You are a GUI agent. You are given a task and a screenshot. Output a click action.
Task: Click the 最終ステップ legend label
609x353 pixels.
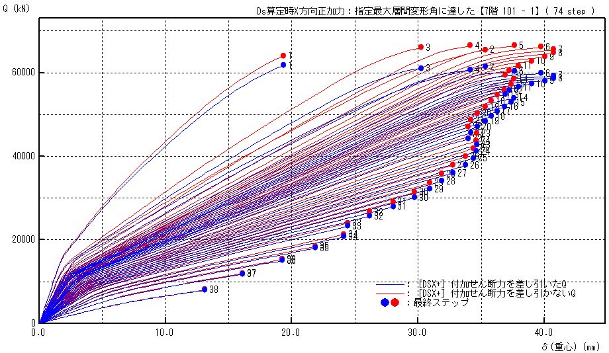coord(442,303)
